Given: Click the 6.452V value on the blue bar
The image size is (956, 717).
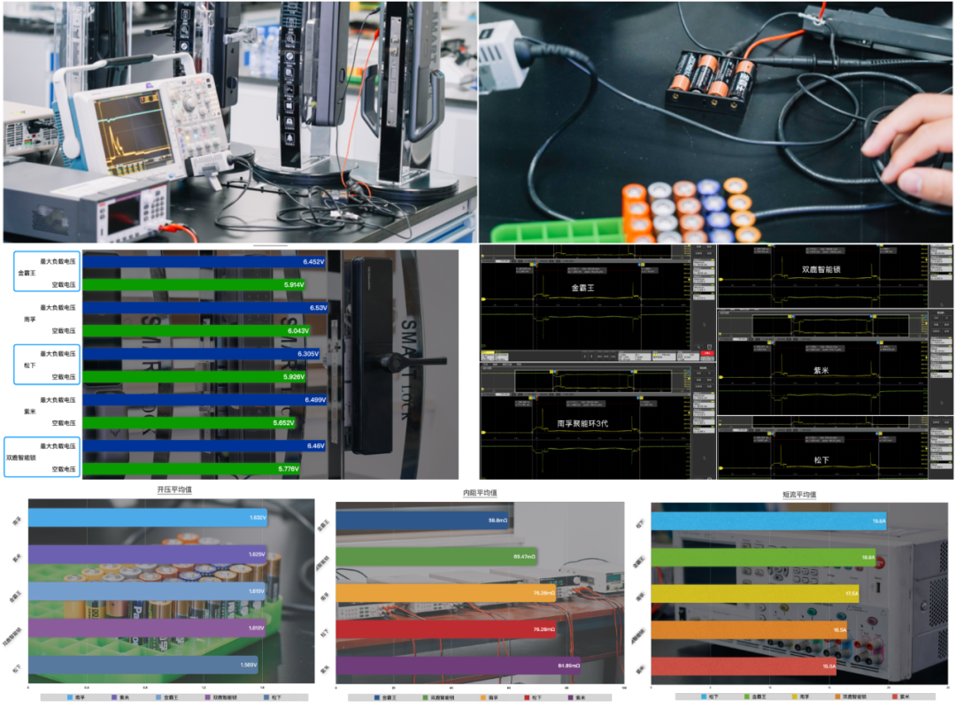Looking at the screenshot, I should [313, 261].
